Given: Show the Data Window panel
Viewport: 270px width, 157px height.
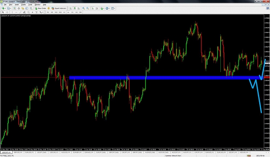Looking at the screenshot, I should point(19,8).
